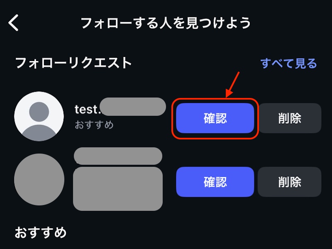The image size is (332, 249).
Task: Tap すべて見る to view all requests
Action: (x=290, y=63)
